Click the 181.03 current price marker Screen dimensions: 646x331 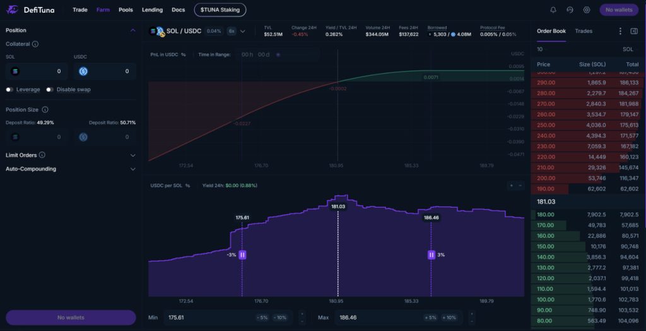click(338, 206)
